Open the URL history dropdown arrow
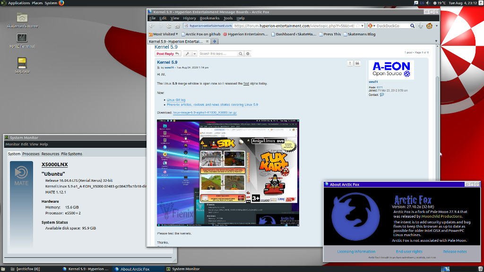The image size is (484, 272). [x=363, y=26]
